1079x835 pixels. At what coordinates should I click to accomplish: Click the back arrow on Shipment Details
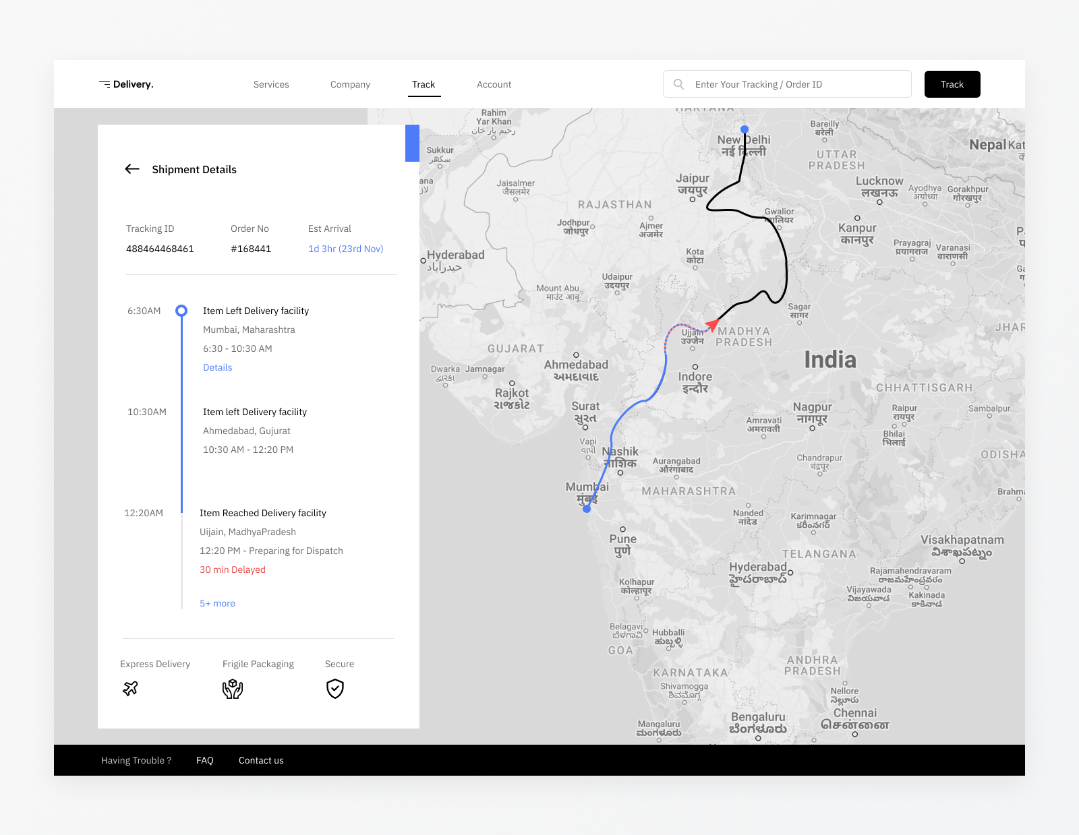[132, 169]
